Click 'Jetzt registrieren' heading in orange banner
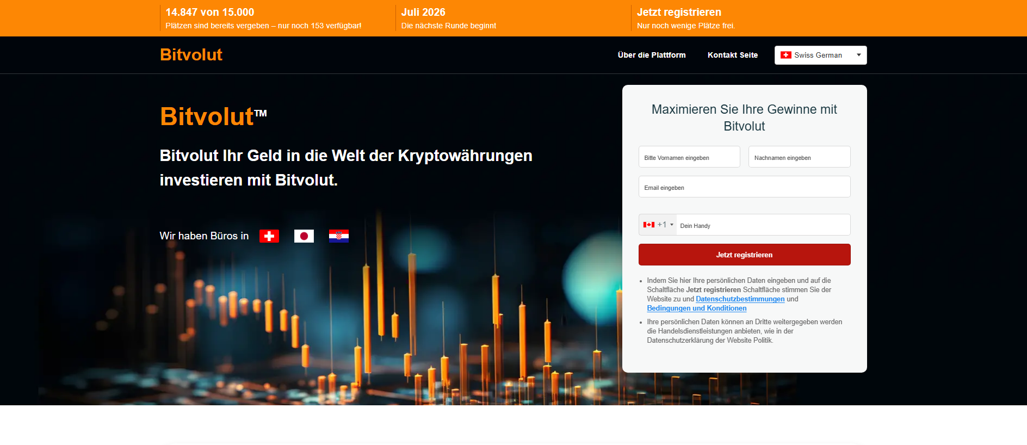 (679, 12)
